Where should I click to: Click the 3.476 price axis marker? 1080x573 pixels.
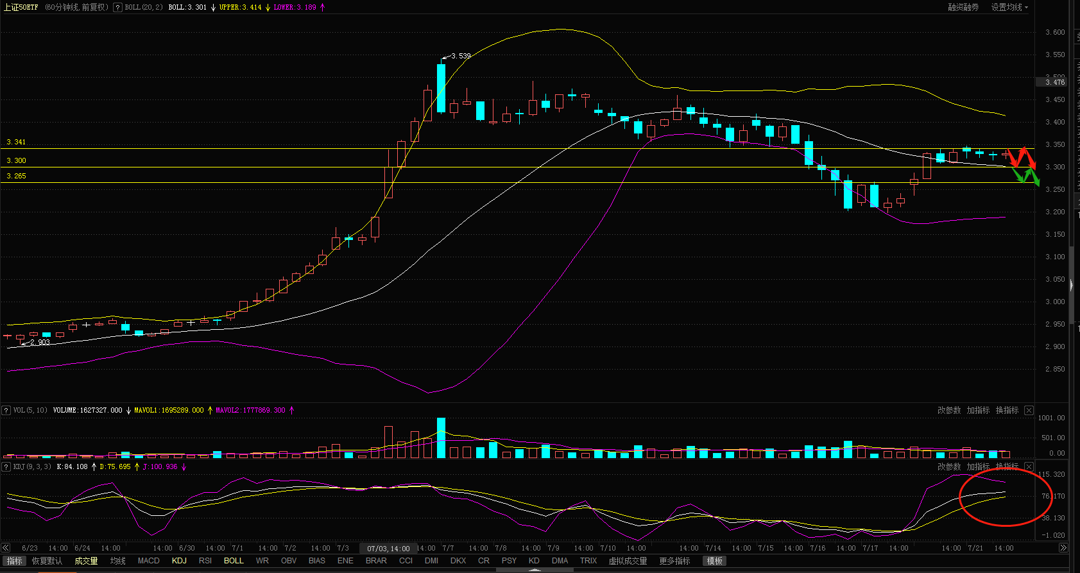[1051, 82]
